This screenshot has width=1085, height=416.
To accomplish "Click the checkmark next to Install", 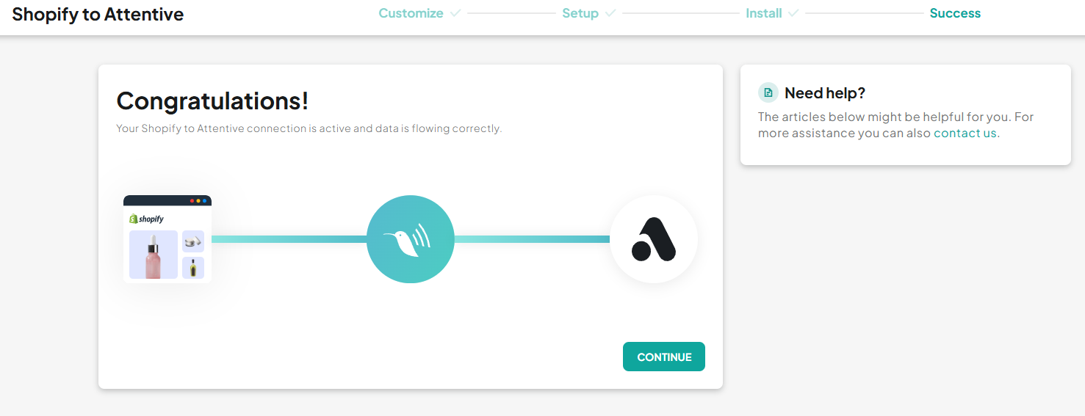I will click(x=793, y=13).
